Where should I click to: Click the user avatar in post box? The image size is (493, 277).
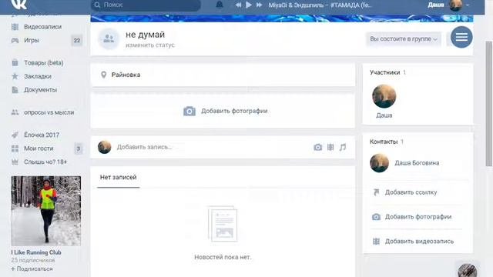[105, 147]
